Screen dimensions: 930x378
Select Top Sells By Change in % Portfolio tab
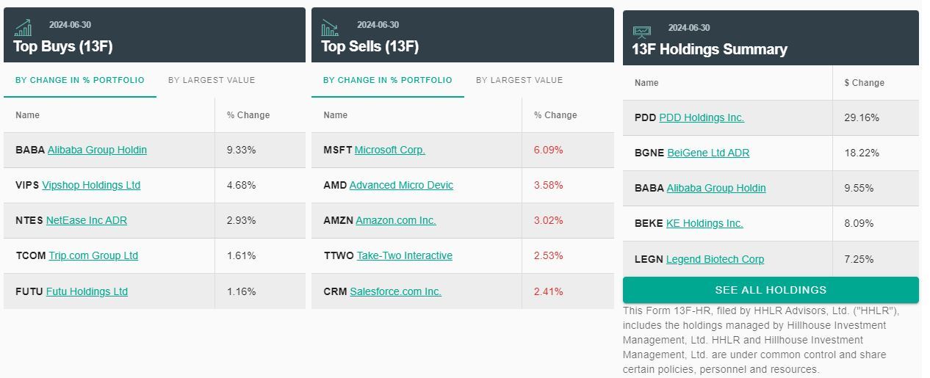pyautogui.click(x=388, y=80)
